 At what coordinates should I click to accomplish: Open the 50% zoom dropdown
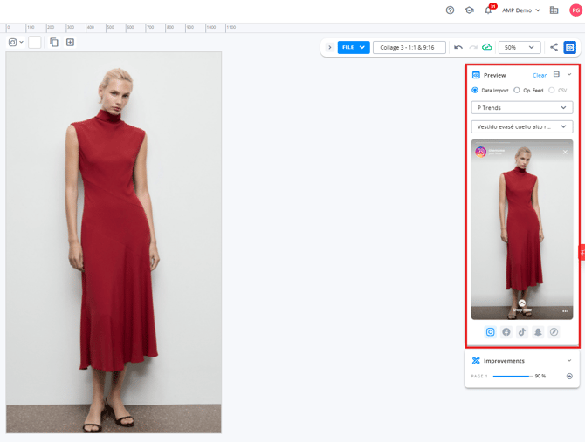pos(520,47)
